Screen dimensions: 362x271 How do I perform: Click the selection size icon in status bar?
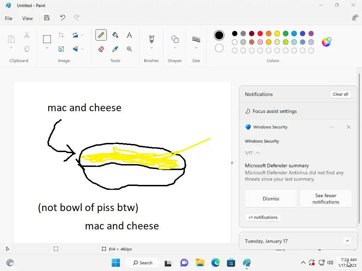pyautogui.click(x=56, y=249)
